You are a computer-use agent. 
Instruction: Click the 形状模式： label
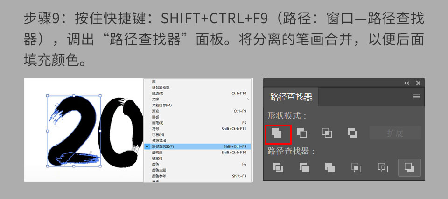pos(287,116)
